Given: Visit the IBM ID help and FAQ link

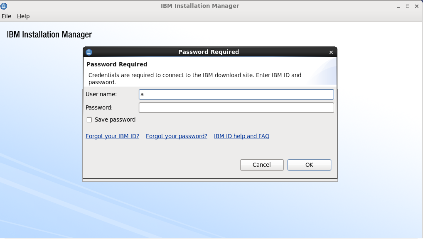Looking at the screenshot, I should (241, 136).
